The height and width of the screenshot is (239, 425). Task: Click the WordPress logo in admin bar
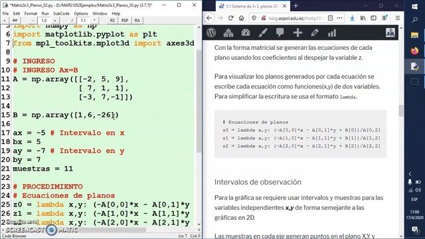[211, 33]
